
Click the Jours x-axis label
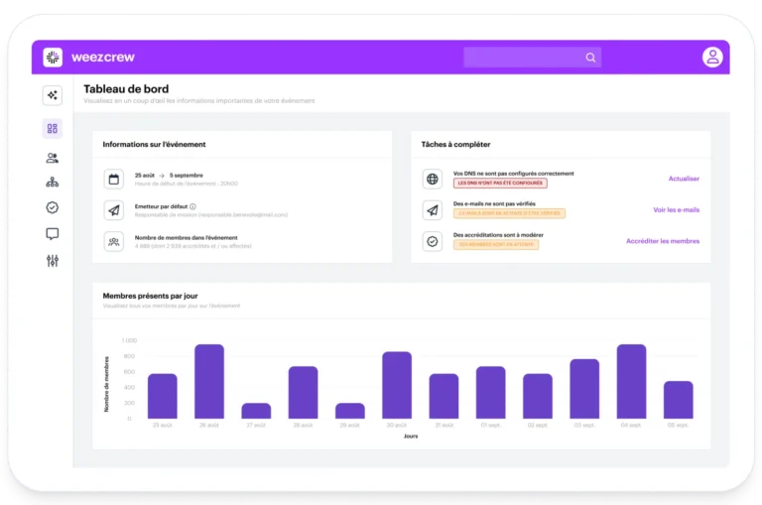pos(411,436)
